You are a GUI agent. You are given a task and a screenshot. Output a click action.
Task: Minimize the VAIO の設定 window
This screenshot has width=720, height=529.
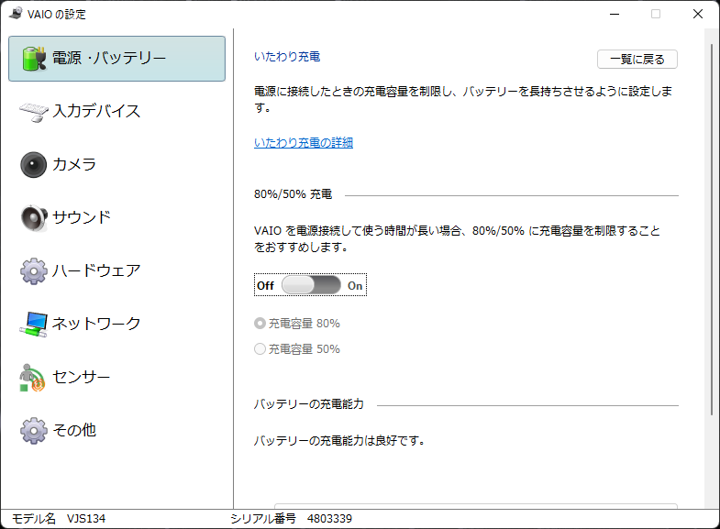pyautogui.click(x=615, y=15)
